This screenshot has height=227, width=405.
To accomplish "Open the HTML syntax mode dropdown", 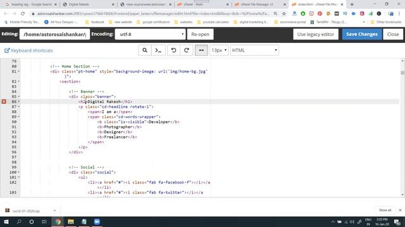I will (x=254, y=50).
